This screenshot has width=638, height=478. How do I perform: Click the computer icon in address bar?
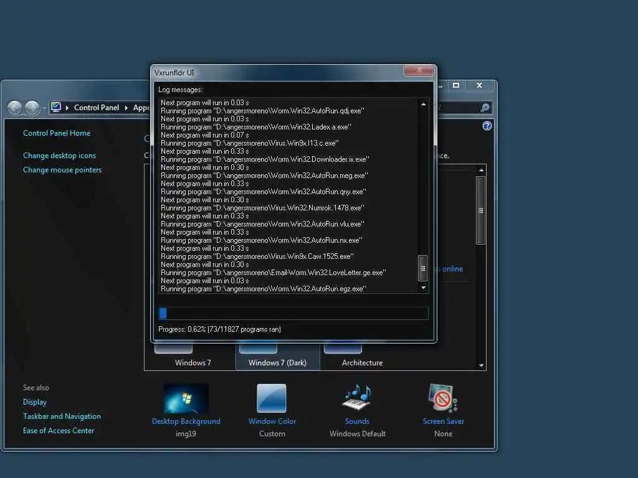point(55,107)
